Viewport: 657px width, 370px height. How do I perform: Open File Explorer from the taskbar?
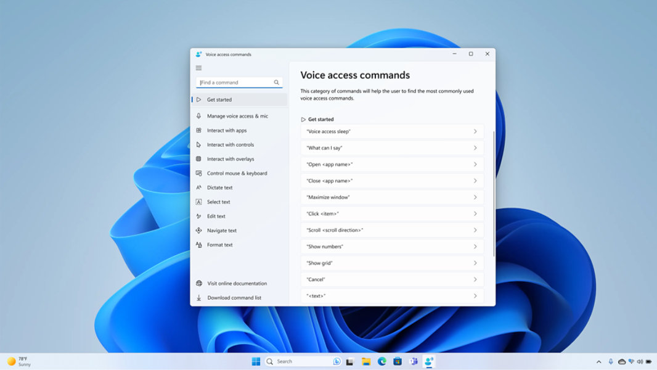tap(366, 361)
